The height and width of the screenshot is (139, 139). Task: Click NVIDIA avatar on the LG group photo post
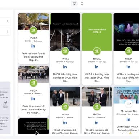click(x=33, y=83)
